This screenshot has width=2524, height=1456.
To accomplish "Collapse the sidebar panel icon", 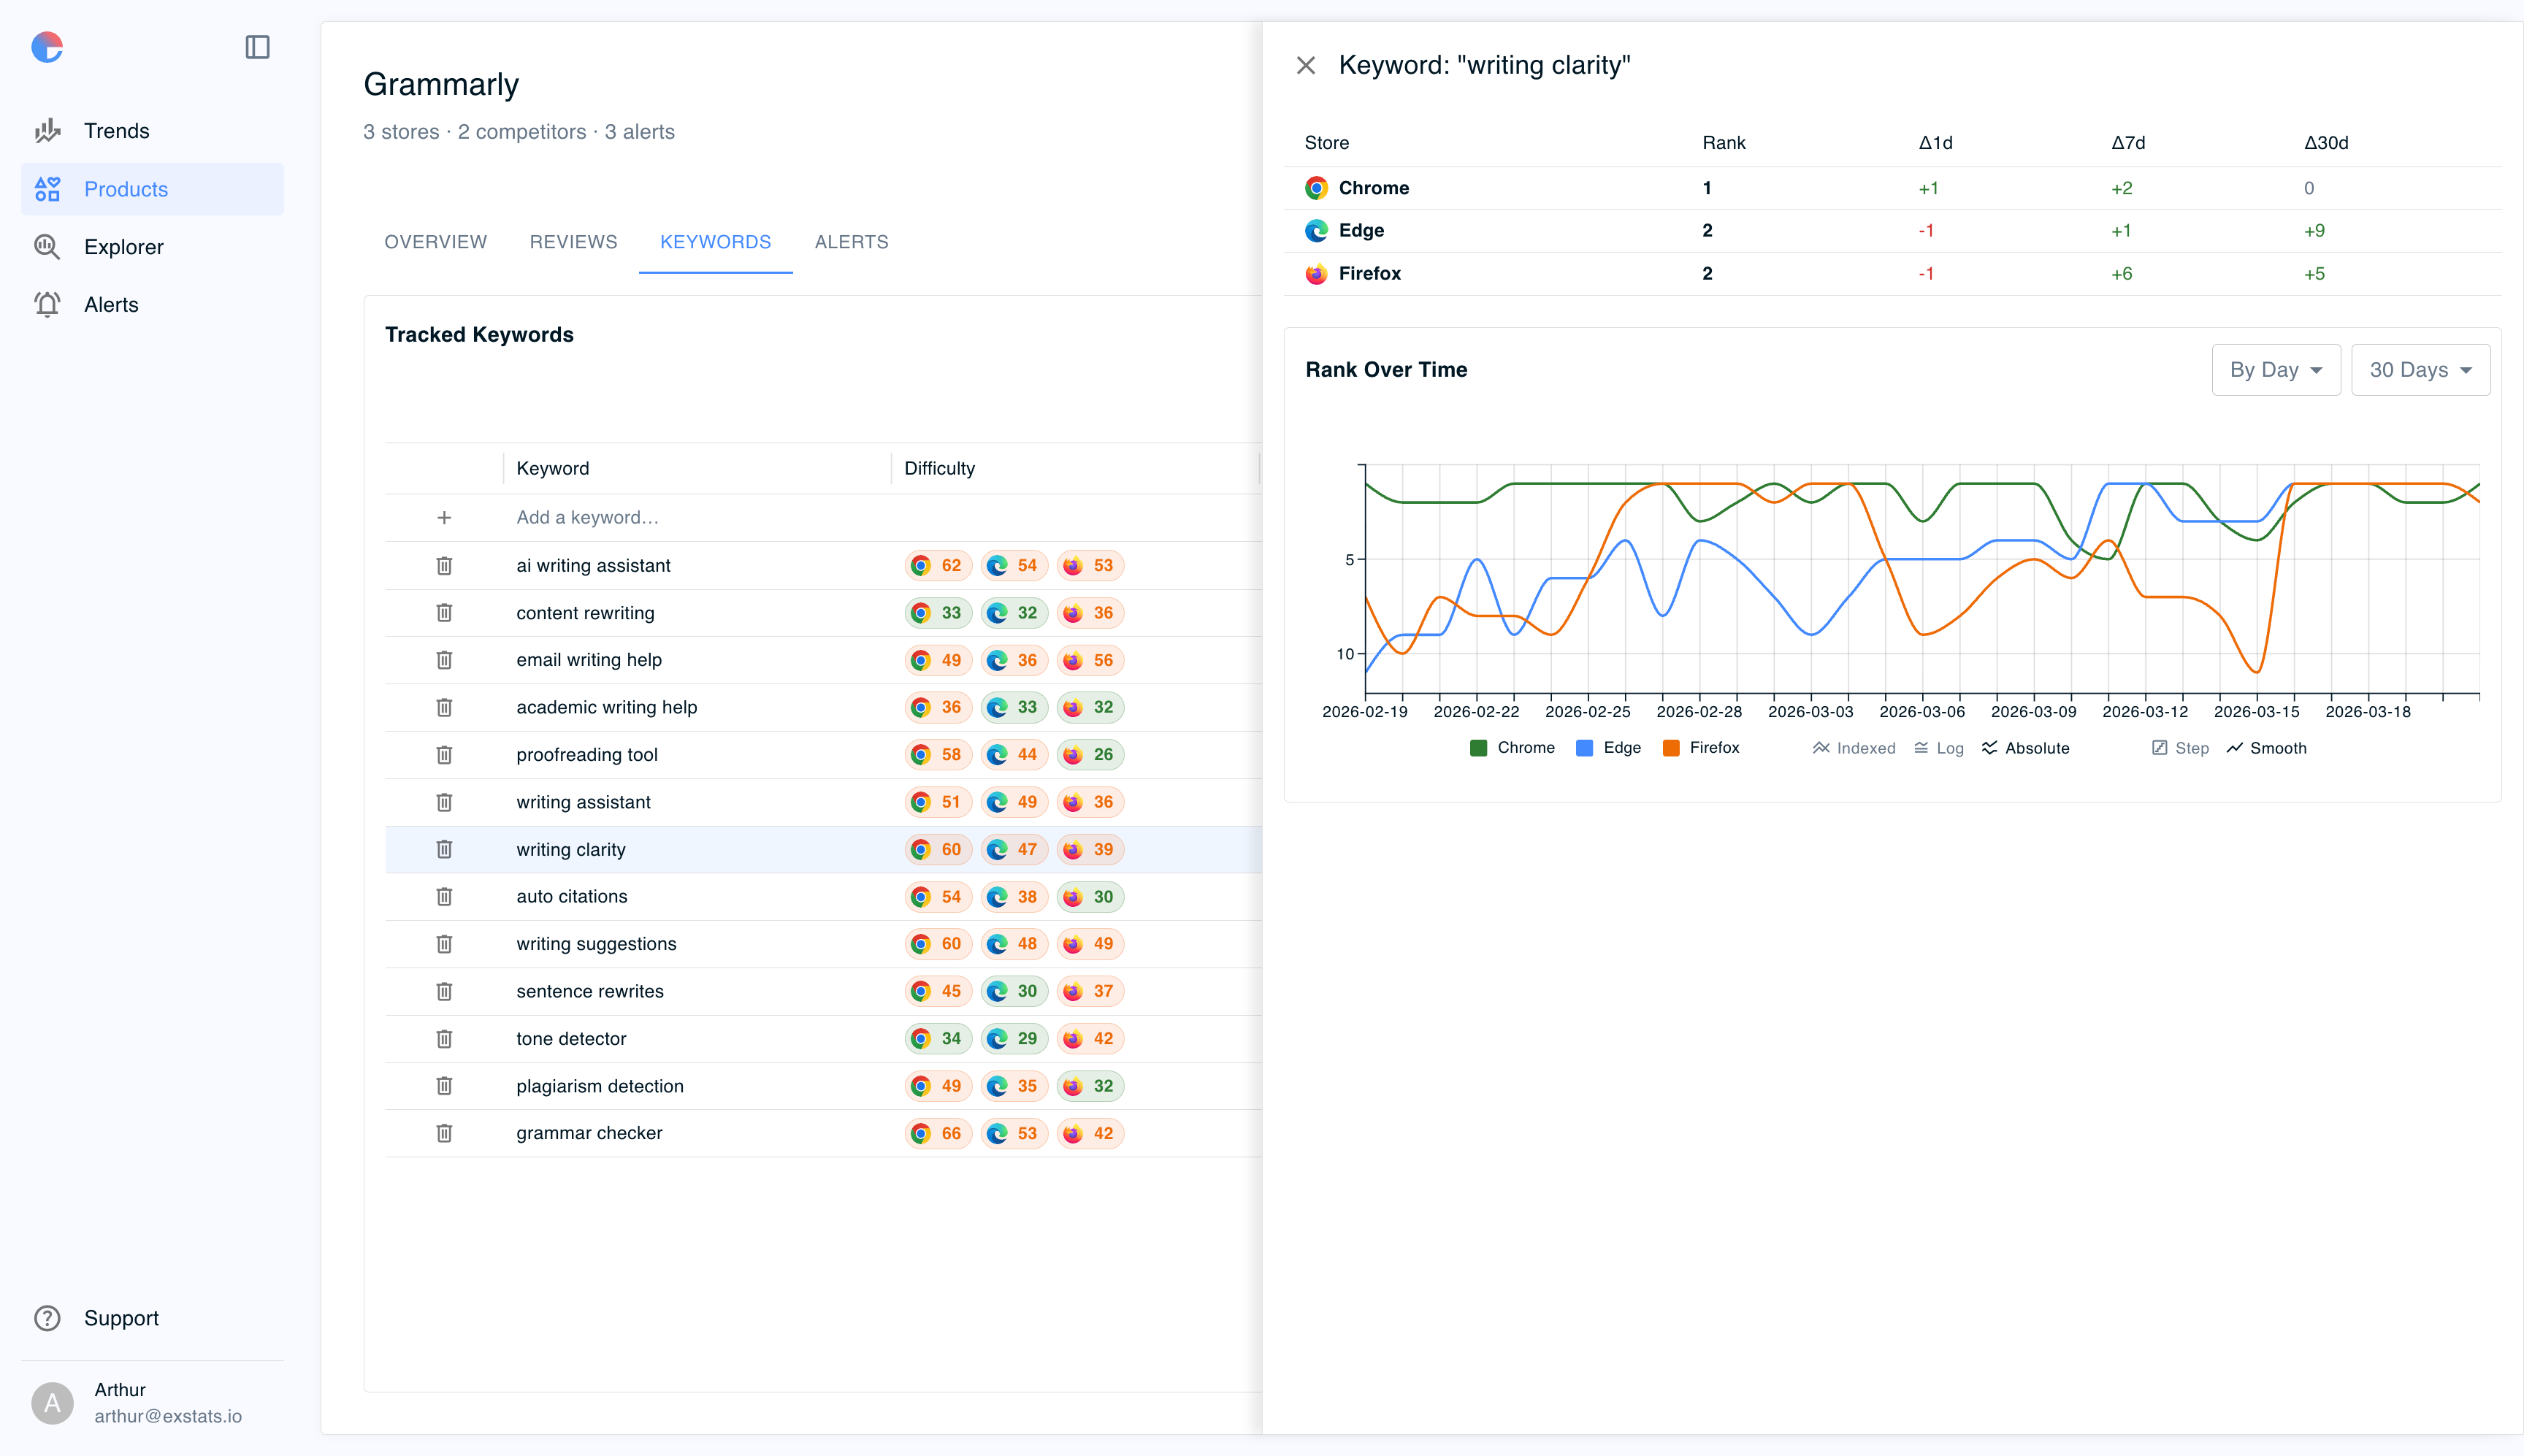I will pyautogui.click(x=257, y=47).
